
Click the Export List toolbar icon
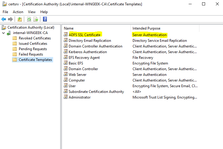pos(36,19)
